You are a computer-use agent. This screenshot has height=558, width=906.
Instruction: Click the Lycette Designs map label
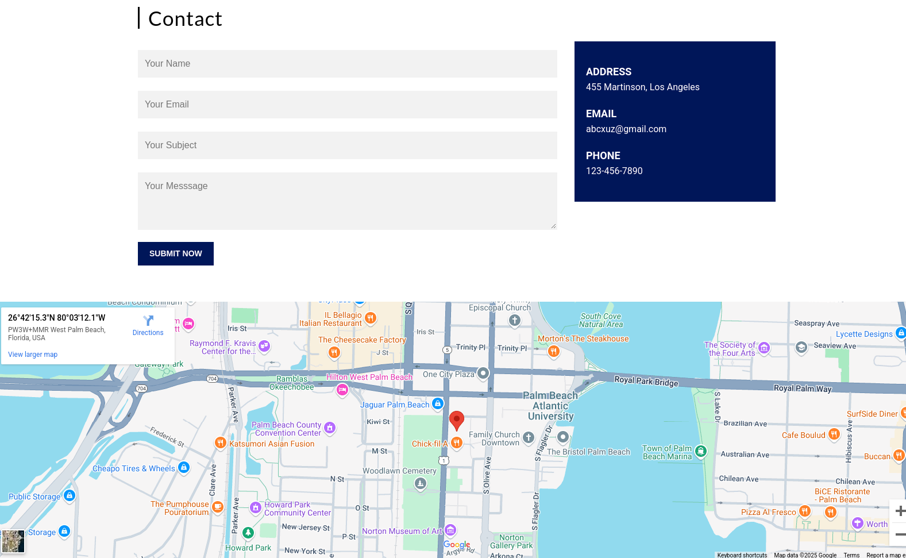click(864, 334)
